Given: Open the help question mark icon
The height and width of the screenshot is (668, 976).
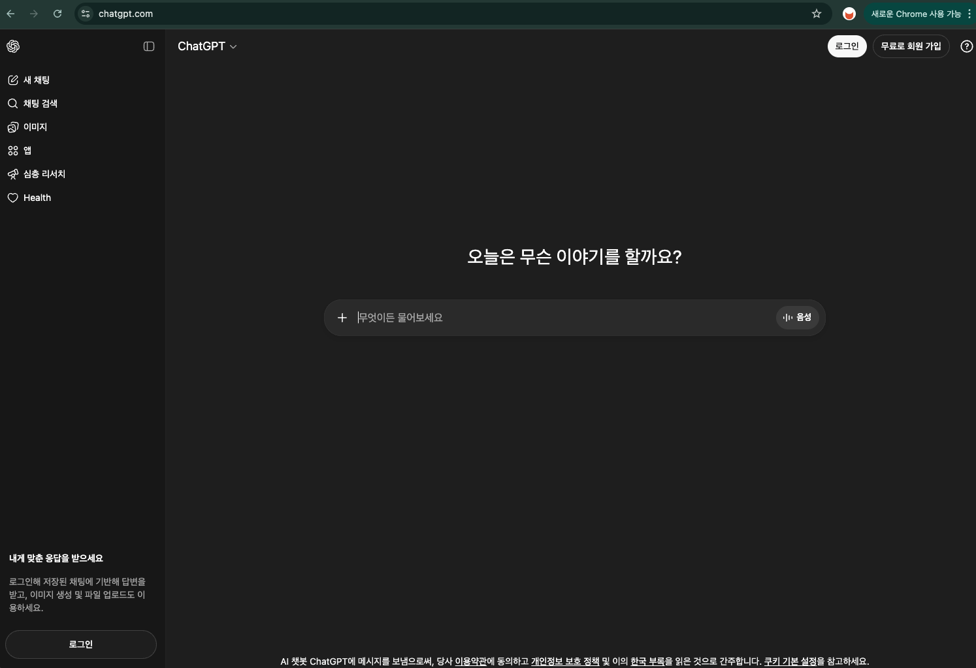Looking at the screenshot, I should coord(967,46).
